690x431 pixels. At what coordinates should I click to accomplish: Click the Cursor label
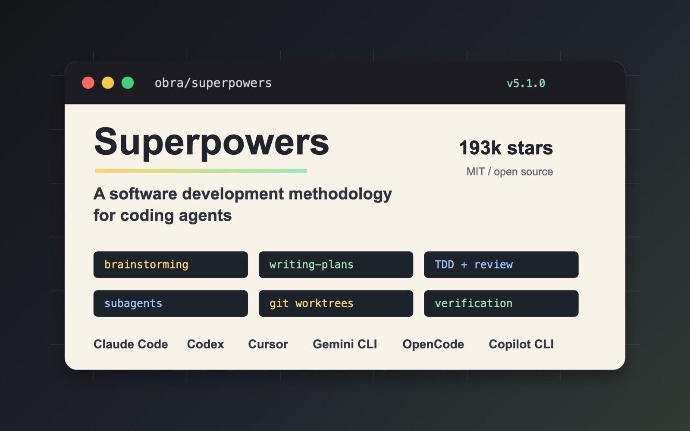click(268, 344)
